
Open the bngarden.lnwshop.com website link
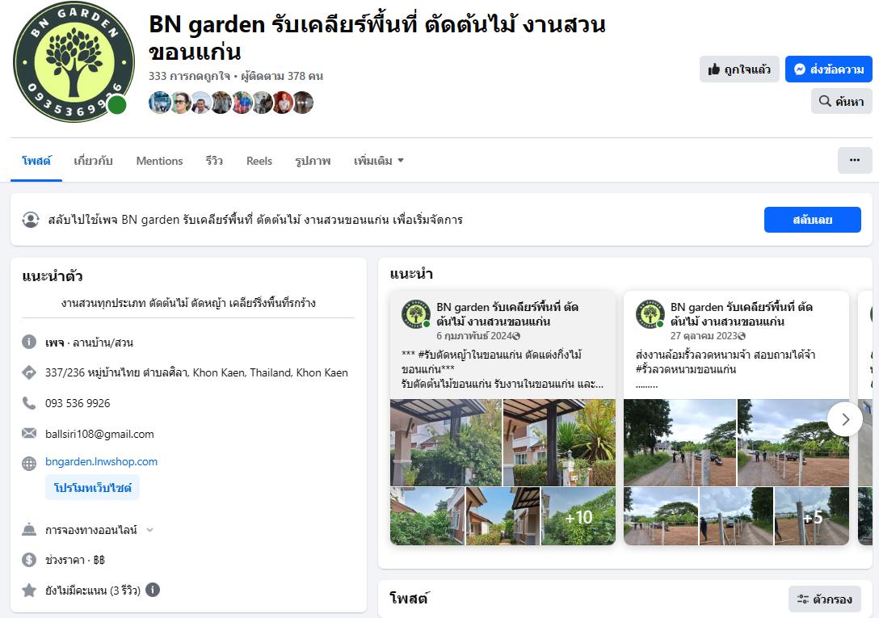point(101,462)
